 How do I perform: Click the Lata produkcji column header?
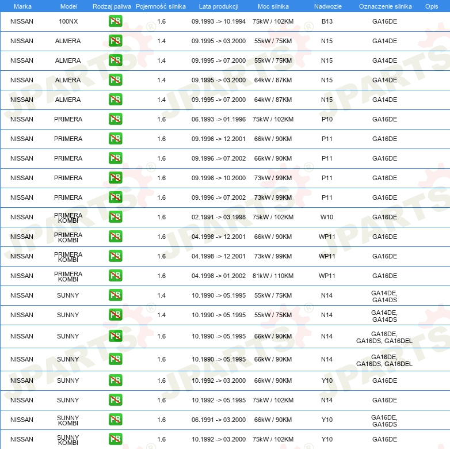point(219,6)
